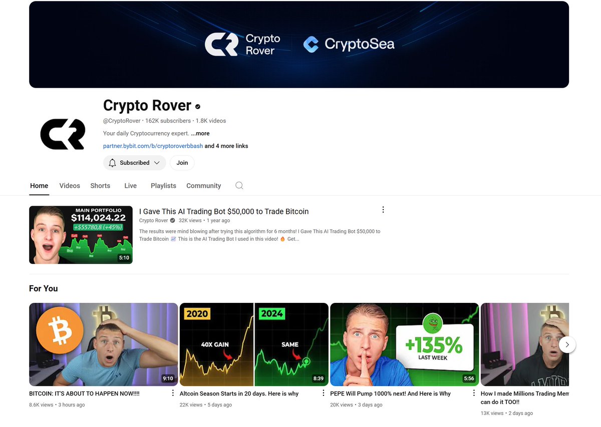Open 'I Gave This AI Trading Bot $50,000' title
This screenshot has width=601, height=427.
tap(224, 211)
